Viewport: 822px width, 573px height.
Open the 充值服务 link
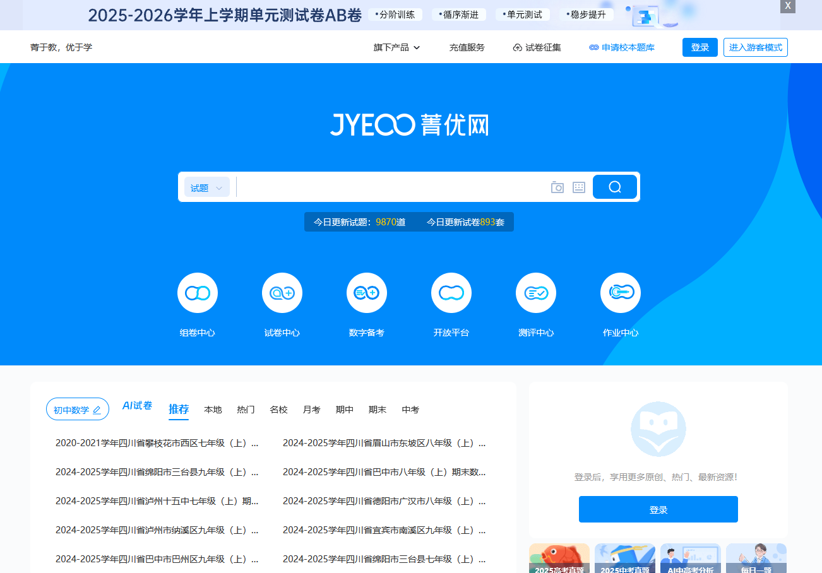pyautogui.click(x=467, y=47)
